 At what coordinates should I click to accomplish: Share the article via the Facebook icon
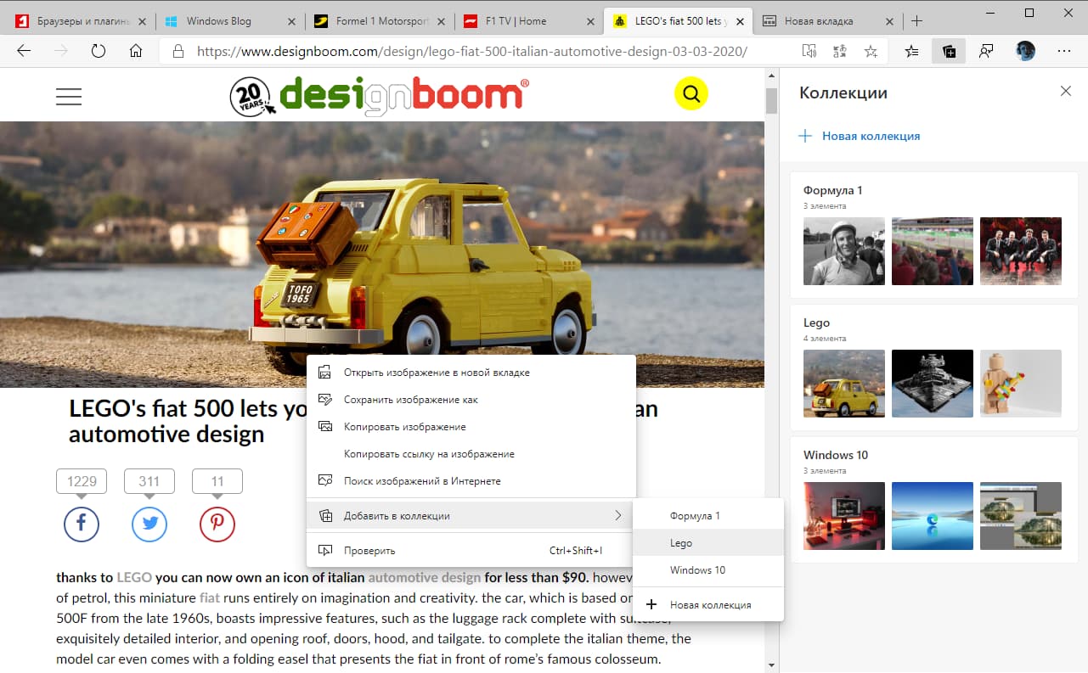coord(81,524)
